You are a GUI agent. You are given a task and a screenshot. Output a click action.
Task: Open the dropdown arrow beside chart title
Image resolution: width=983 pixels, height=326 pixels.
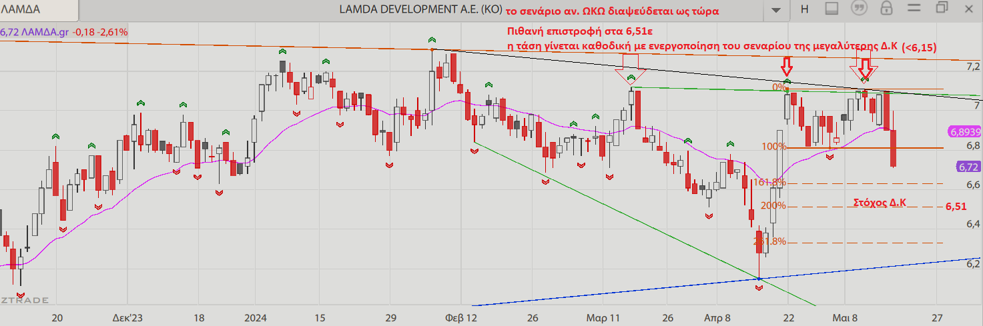pyautogui.click(x=775, y=10)
